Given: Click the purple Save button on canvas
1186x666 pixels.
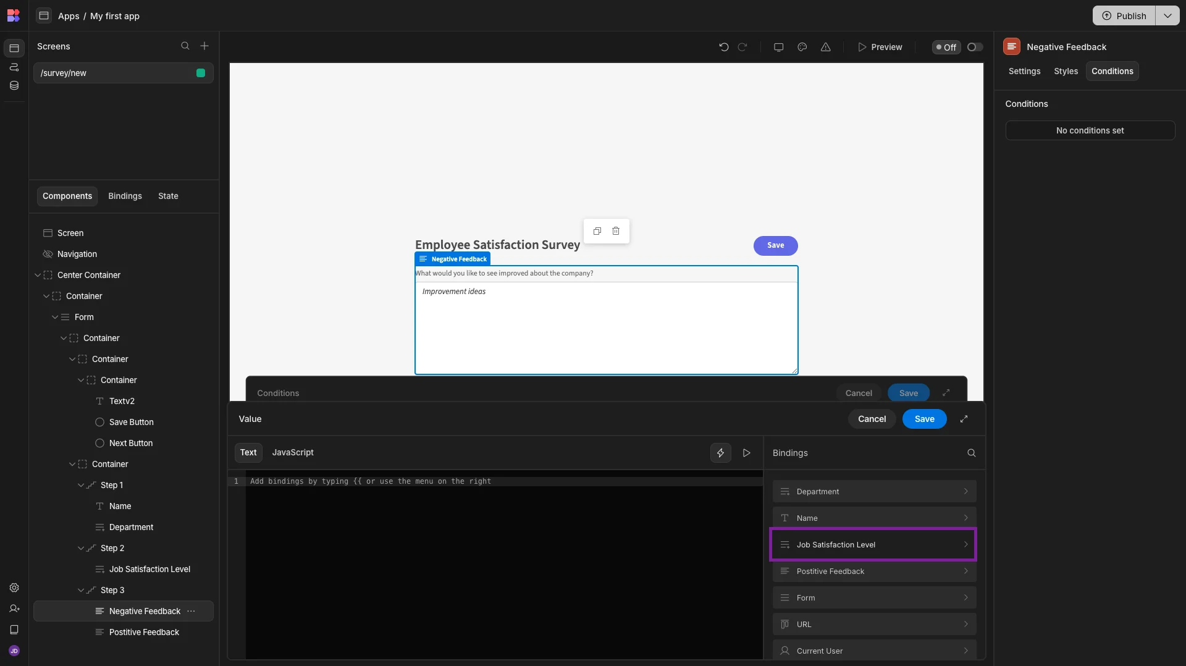Looking at the screenshot, I should (x=775, y=245).
